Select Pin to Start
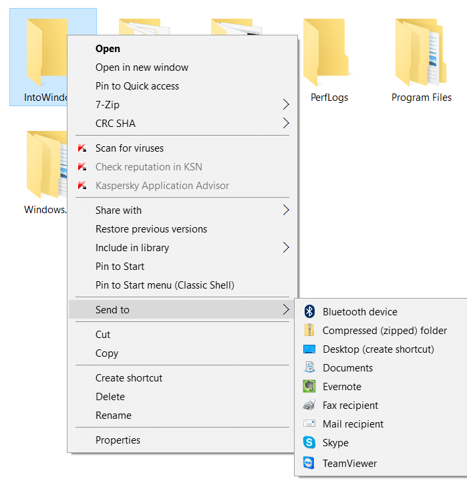Image resolution: width=467 pixels, height=481 pixels. 182,267
